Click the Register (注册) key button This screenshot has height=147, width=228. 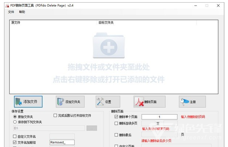pos(192,101)
